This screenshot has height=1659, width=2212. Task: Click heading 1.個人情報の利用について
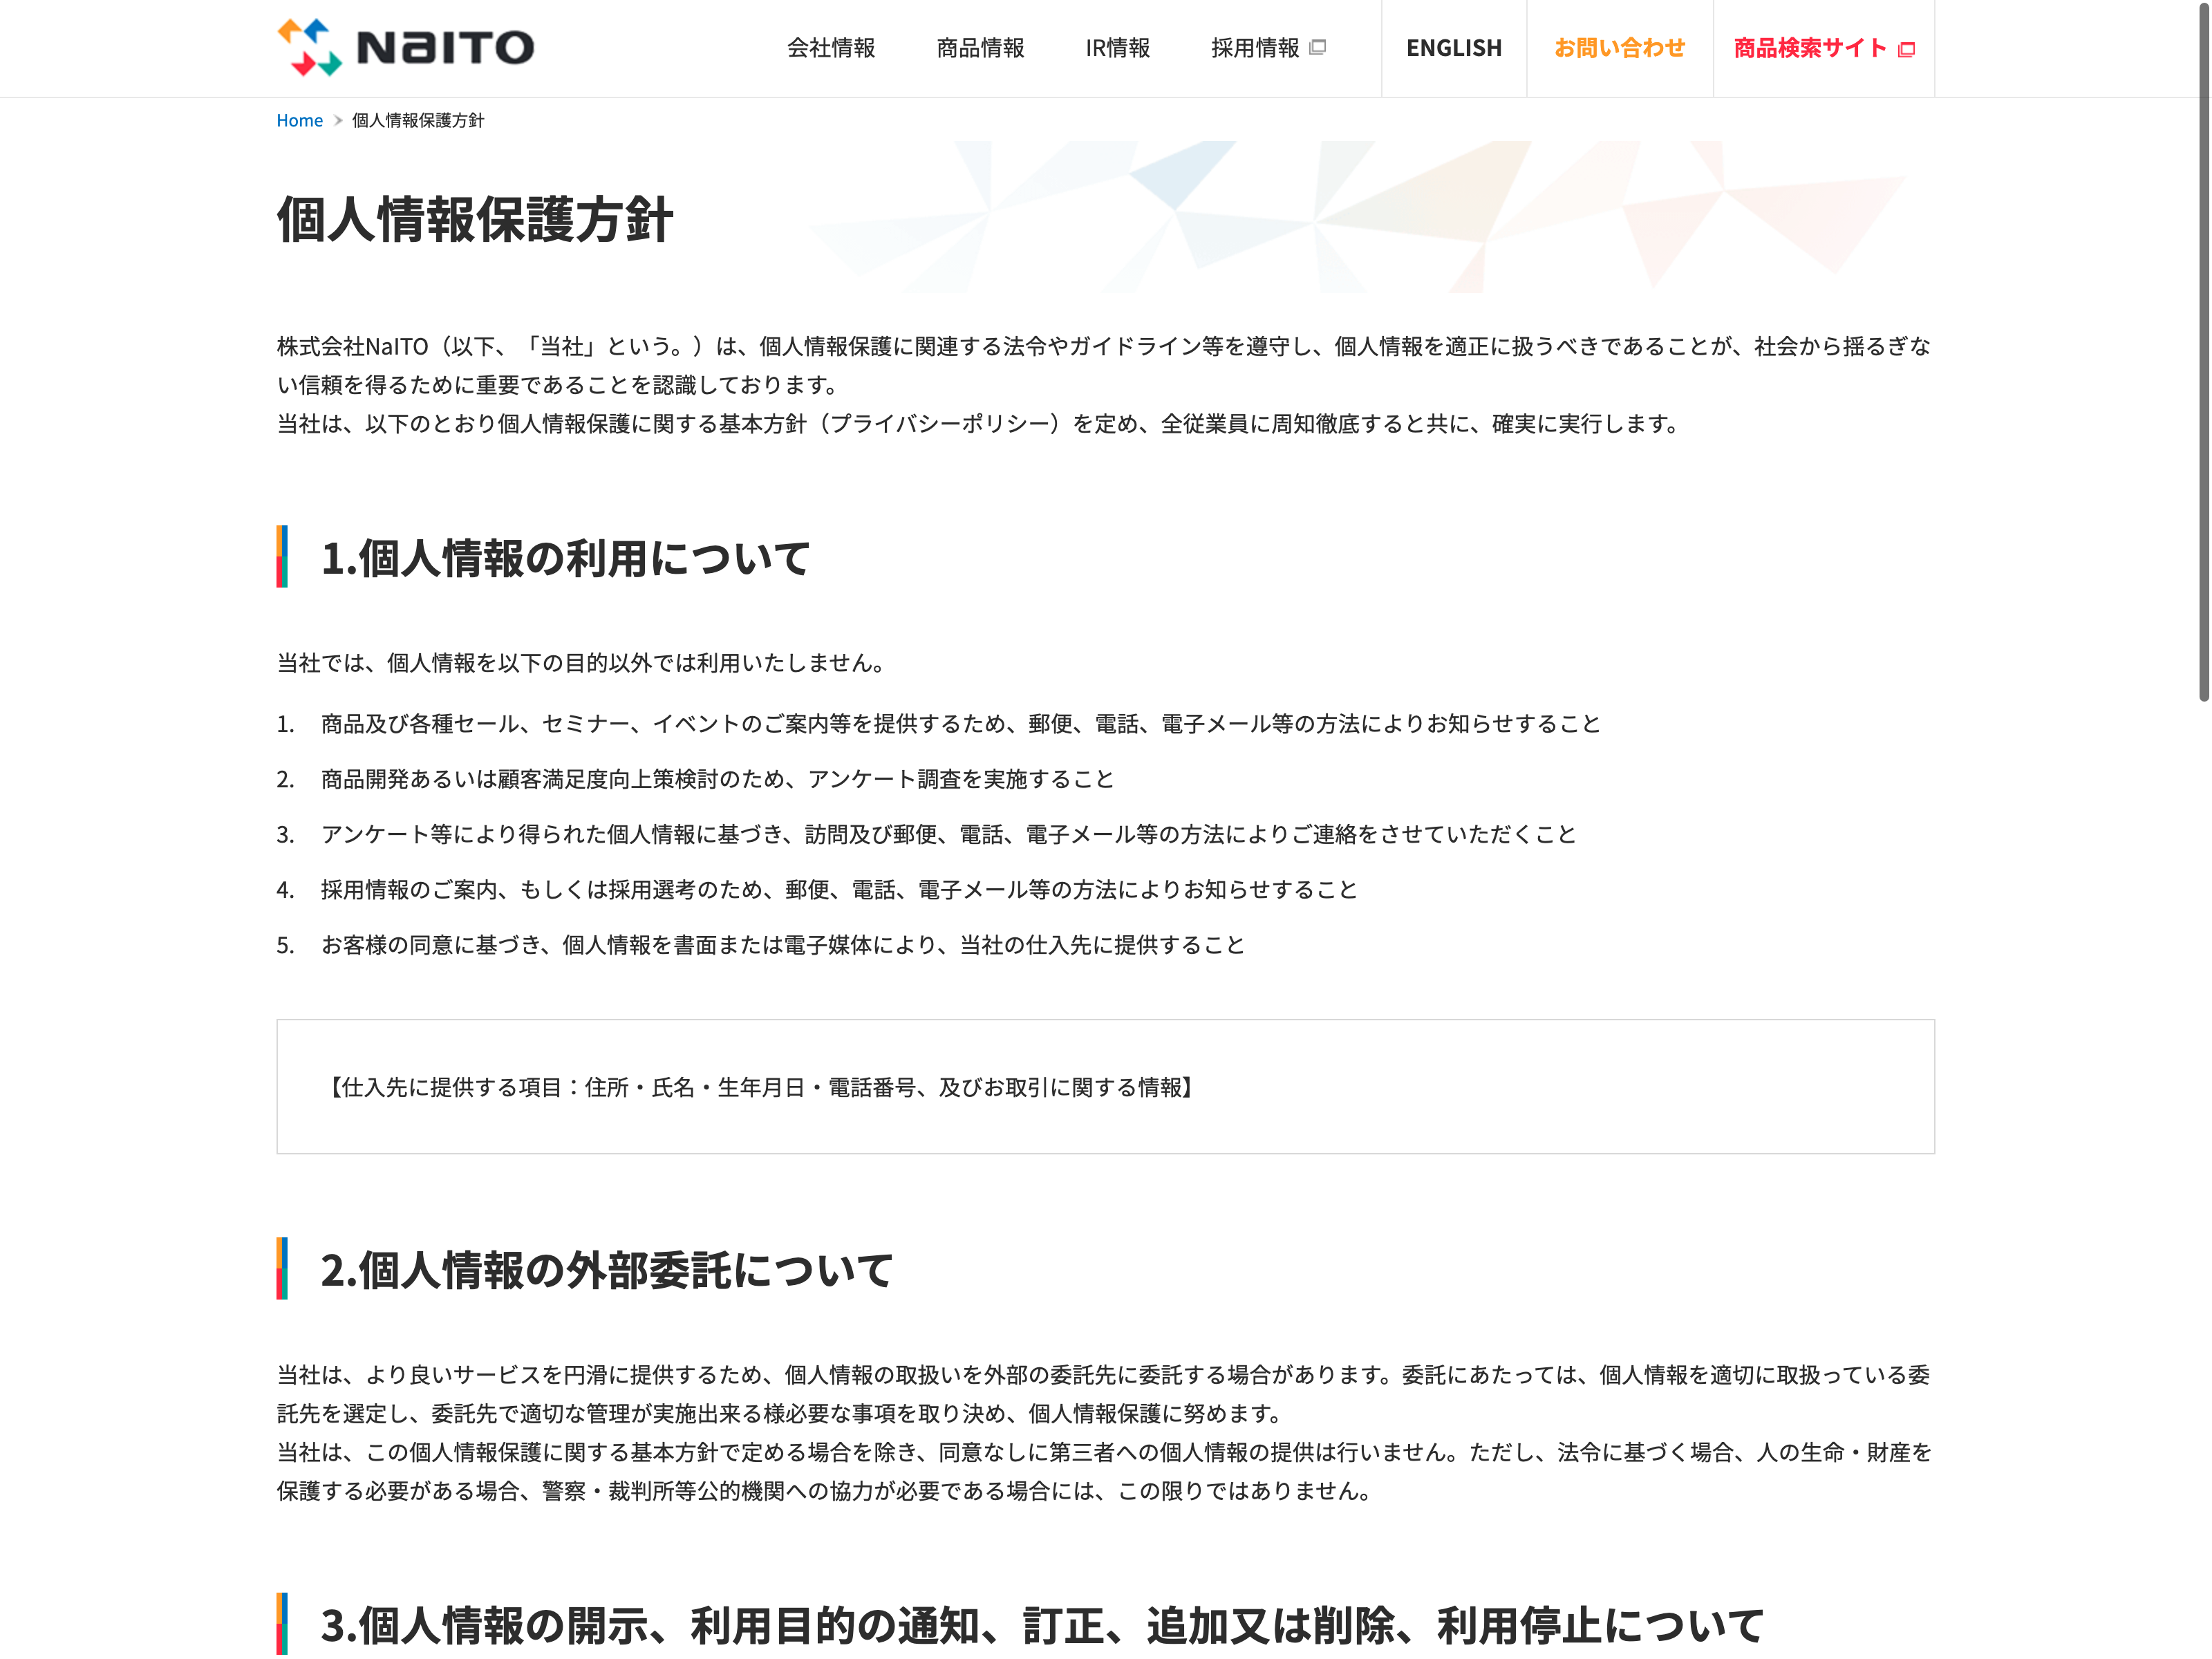tap(565, 558)
